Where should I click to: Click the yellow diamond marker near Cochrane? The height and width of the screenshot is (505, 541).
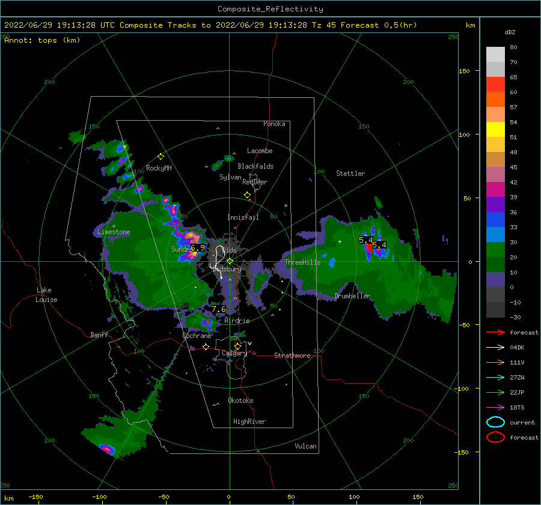[206, 347]
